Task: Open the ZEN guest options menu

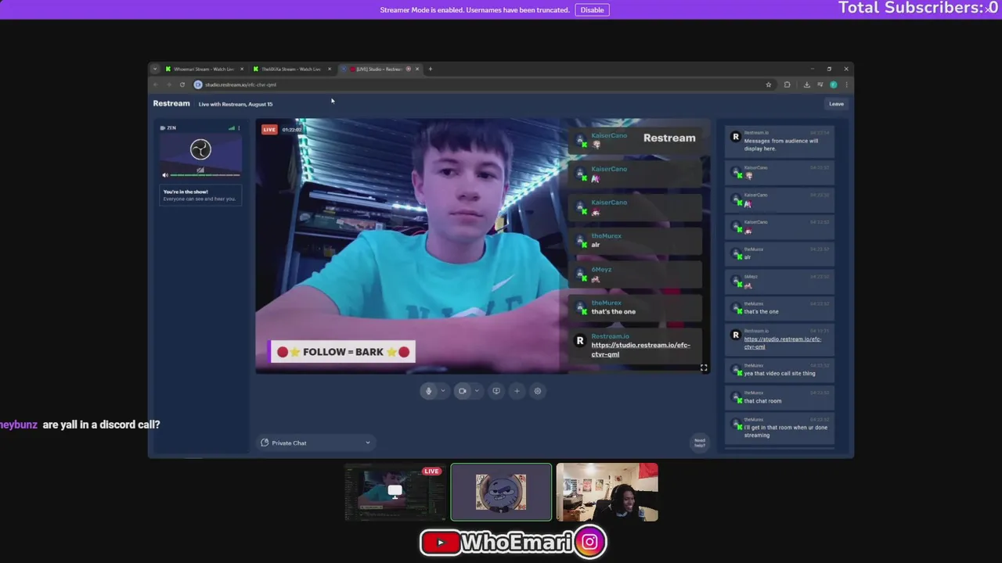Action: click(239, 127)
